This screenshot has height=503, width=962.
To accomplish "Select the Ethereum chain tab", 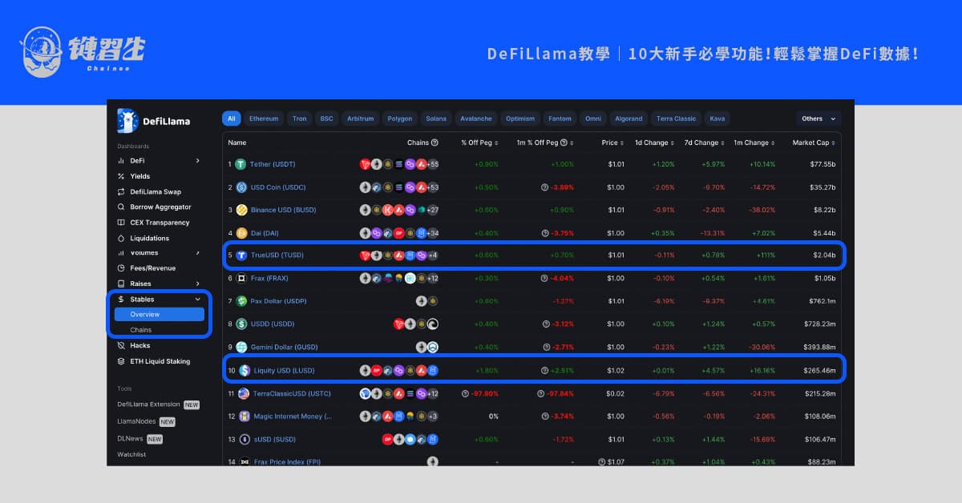I will [264, 119].
